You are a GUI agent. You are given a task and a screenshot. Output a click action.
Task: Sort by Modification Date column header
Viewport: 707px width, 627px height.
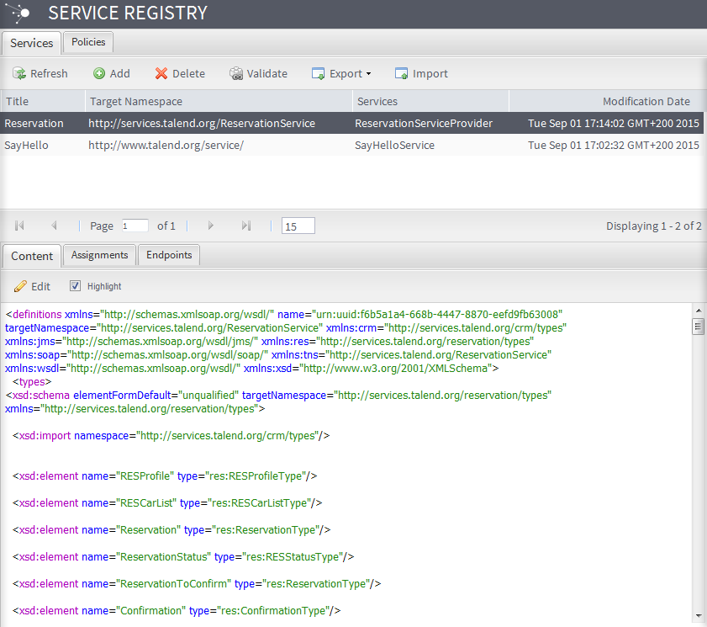[646, 101]
